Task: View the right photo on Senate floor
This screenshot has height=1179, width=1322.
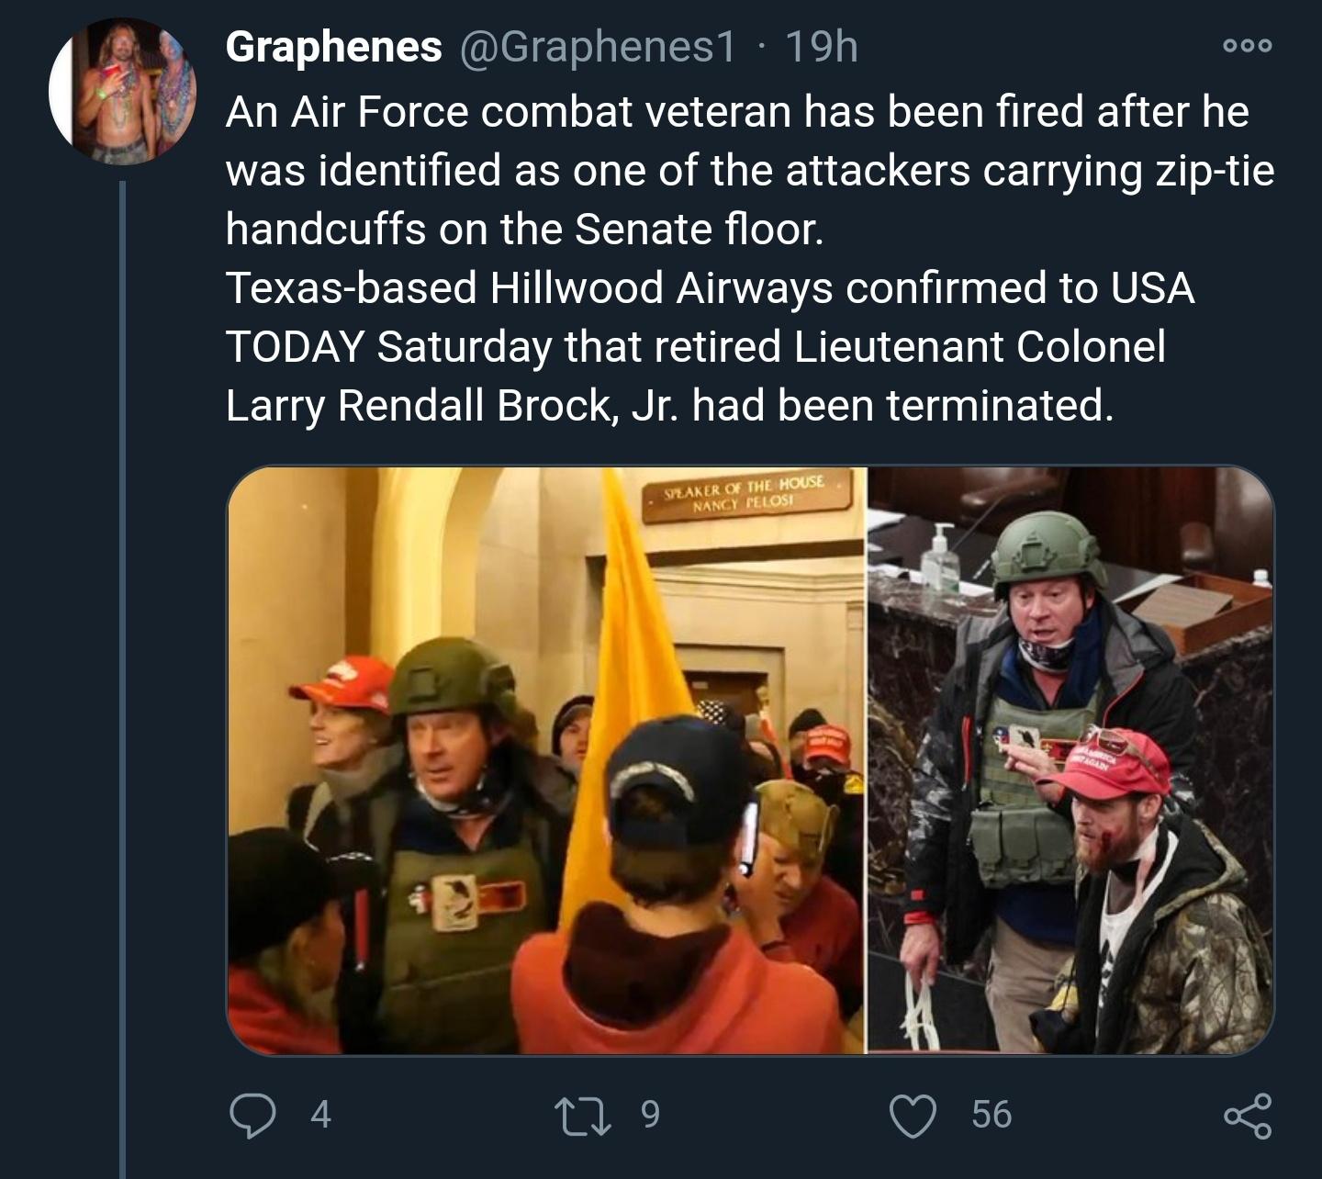Action: 1070,760
